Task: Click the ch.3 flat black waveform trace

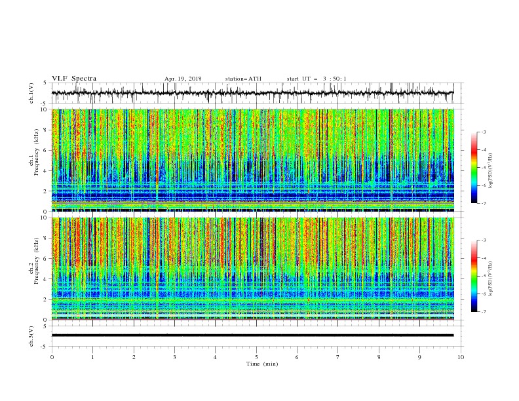Action: pyautogui.click(x=252, y=335)
